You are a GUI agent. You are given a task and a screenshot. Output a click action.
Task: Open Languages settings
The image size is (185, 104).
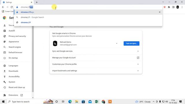pyautogui.click(x=13, y=66)
